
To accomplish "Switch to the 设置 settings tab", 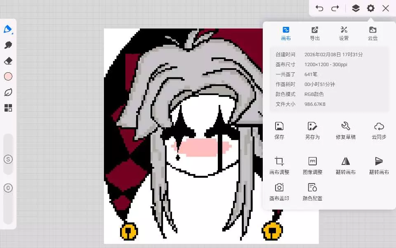I will click(x=344, y=33).
